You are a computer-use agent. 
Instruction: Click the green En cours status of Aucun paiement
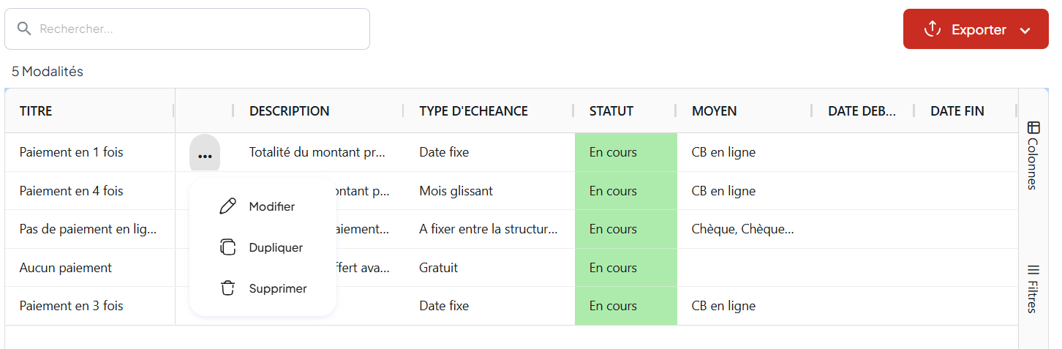coord(613,268)
